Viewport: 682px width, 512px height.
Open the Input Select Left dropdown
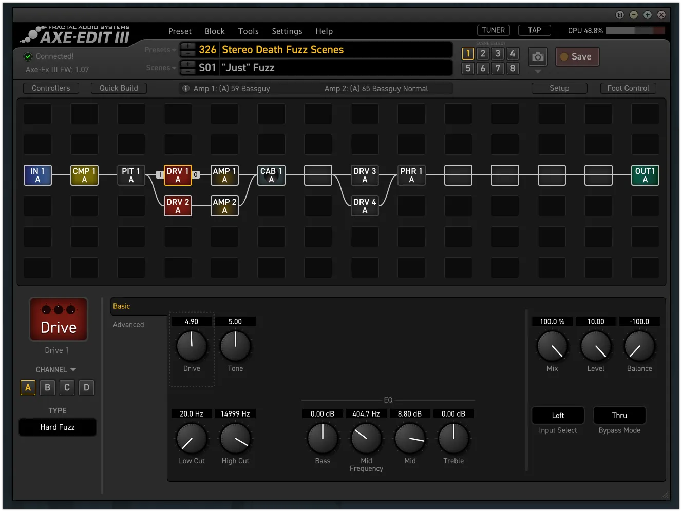click(558, 416)
